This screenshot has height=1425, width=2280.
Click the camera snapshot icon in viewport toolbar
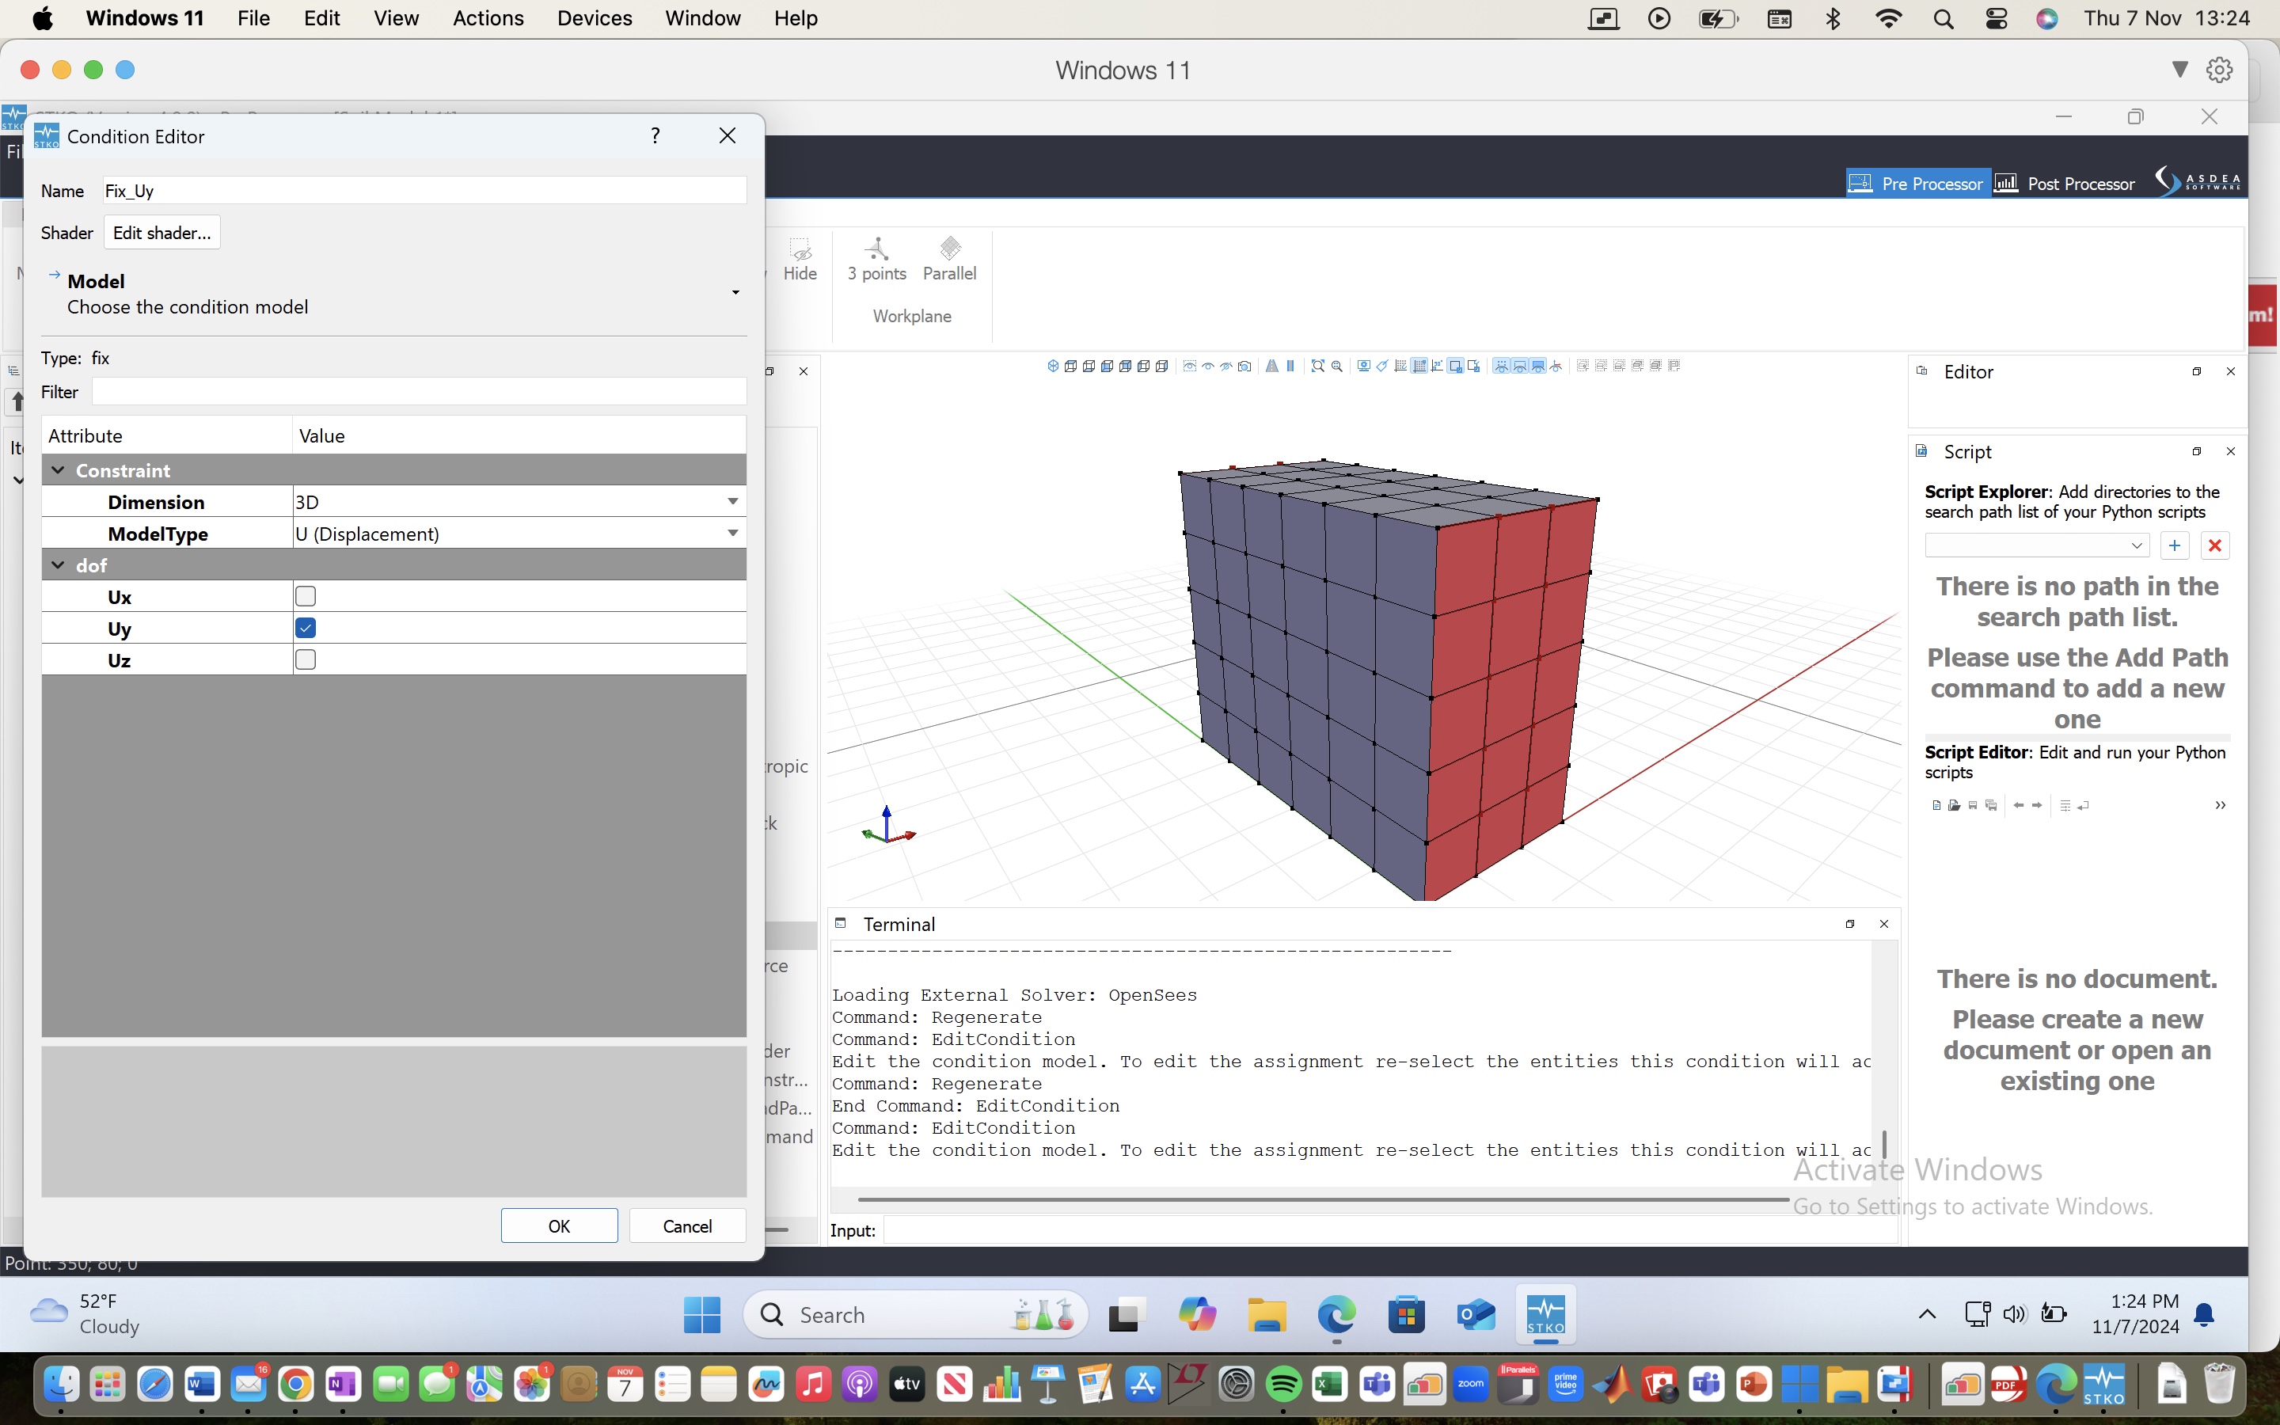click(1244, 367)
